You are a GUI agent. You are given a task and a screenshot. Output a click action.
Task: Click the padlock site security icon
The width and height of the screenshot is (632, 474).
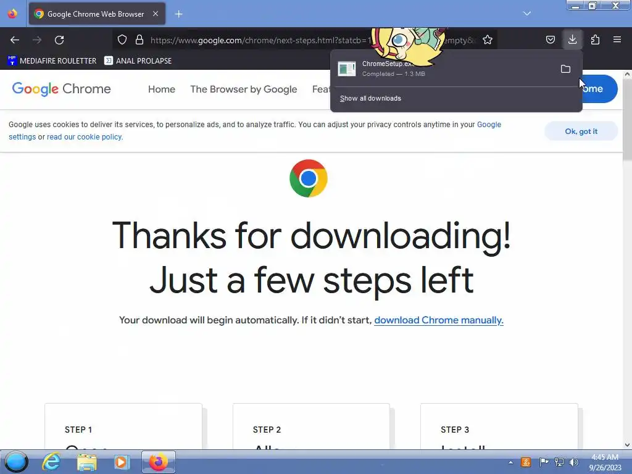[139, 39]
